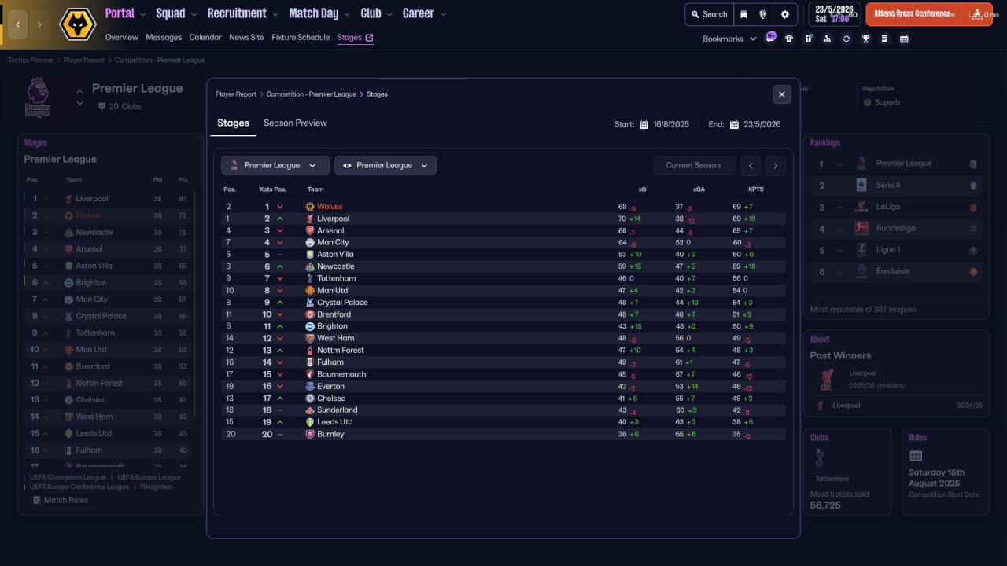Click the shirt icon in bookmarks bar
The width and height of the screenshot is (1007, 566).
click(x=789, y=39)
